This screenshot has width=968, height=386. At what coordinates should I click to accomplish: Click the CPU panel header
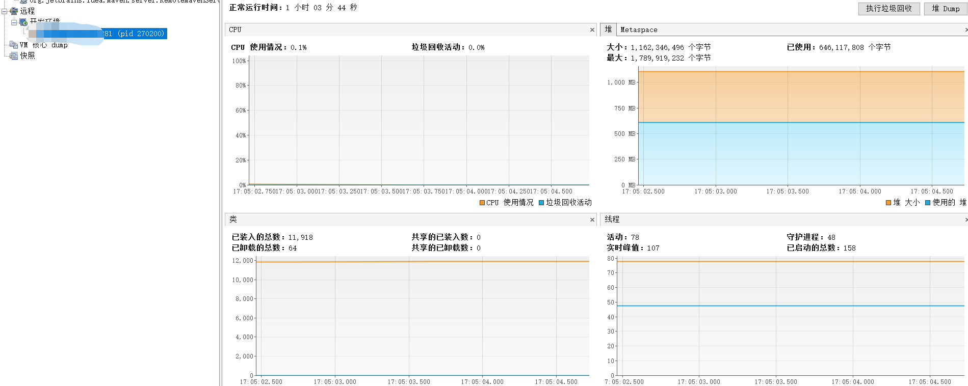pos(410,30)
